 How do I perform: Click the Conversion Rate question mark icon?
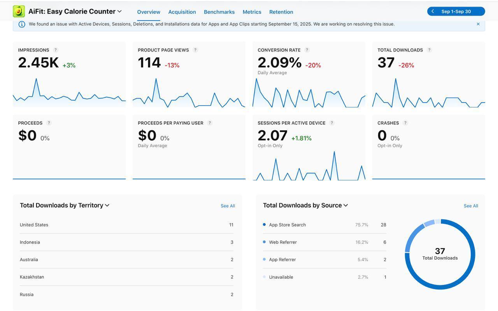tap(307, 50)
